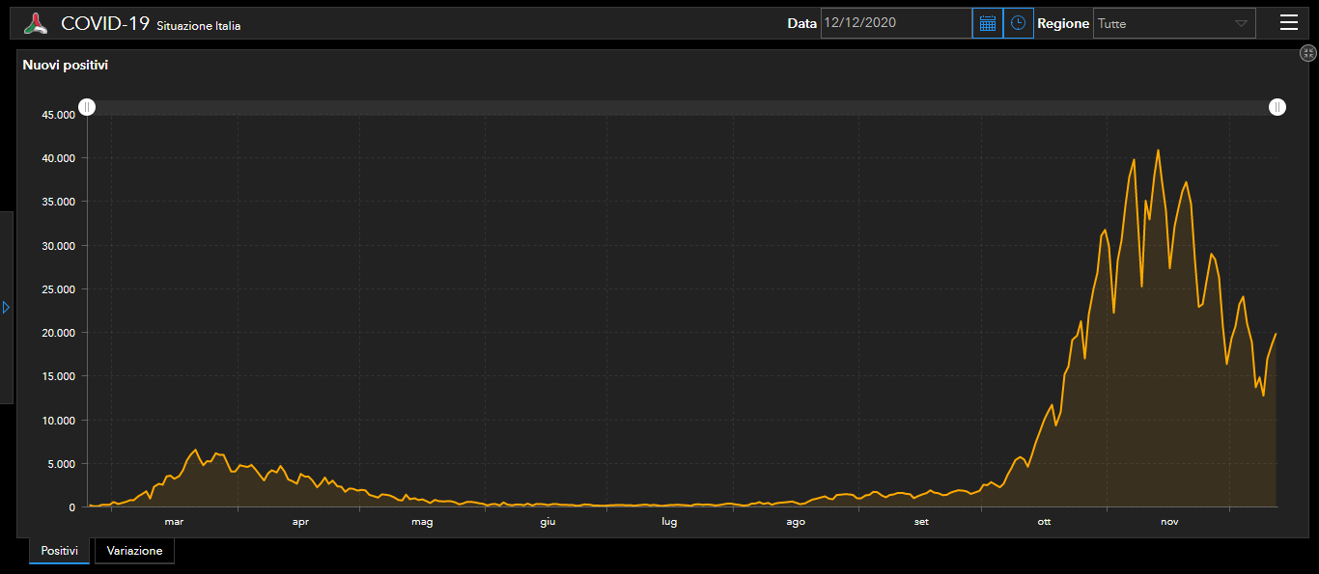Click the giu month axis label
This screenshot has width=1319, height=574.
[547, 522]
